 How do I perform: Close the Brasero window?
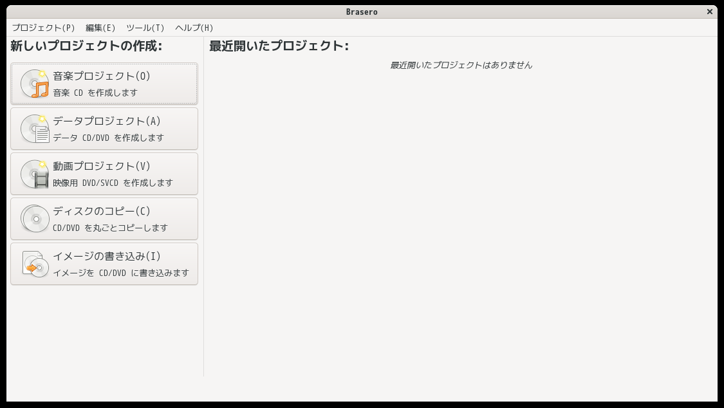pyautogui.click(x=710, y=12)
